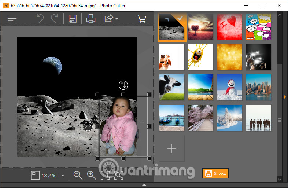Click the bottom-left corner handle of cutout
Image resolution: width=288 pixels, height=188 pixels.
point(97,158)
